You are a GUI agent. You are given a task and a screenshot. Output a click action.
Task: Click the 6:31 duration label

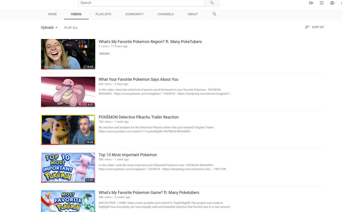pyautogui.click(x=90, y=105)
